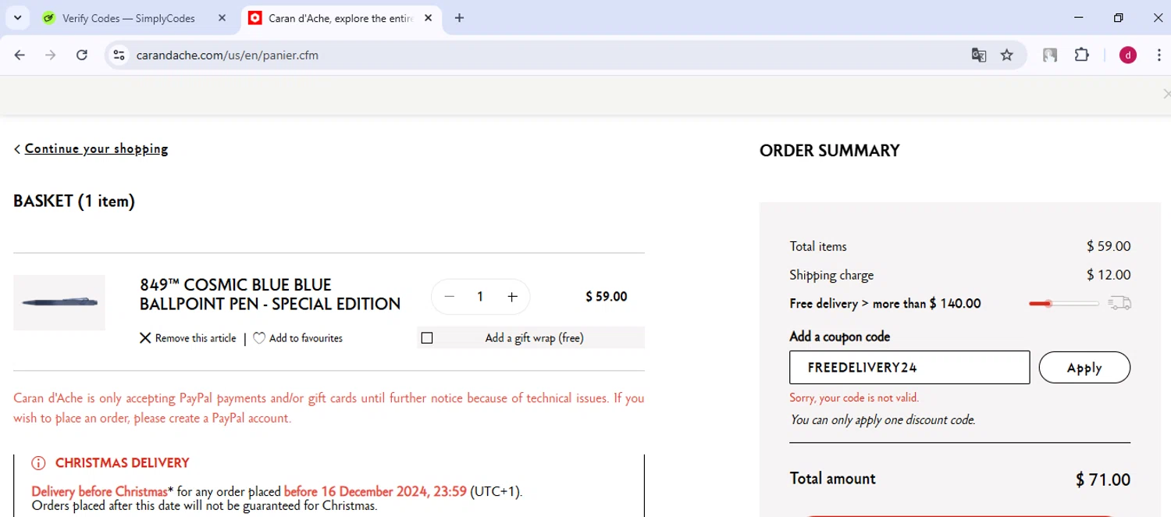View site information icon in address bar
Image resolution: width=1171 pixels, height=517 pixels.
119,55
